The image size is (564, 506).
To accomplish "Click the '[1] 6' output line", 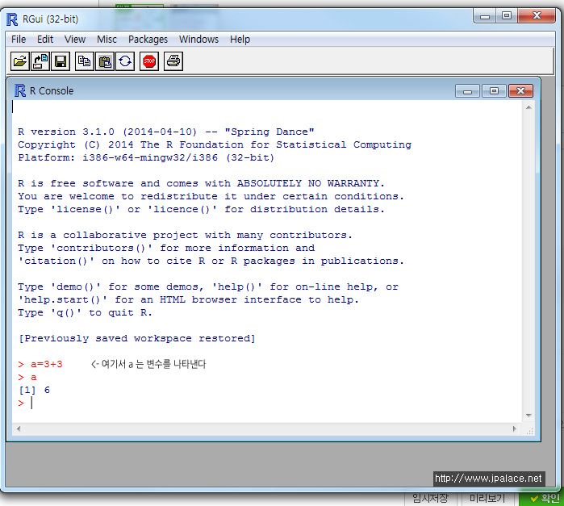I will point(34,390).
